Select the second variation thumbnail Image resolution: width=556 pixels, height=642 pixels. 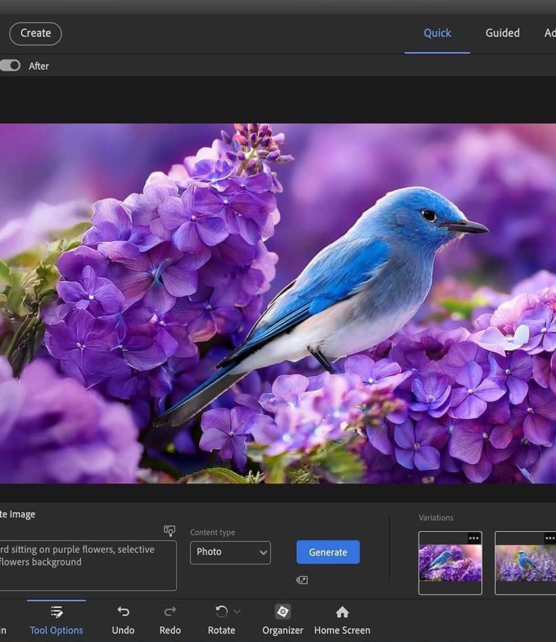coord(525,563)
